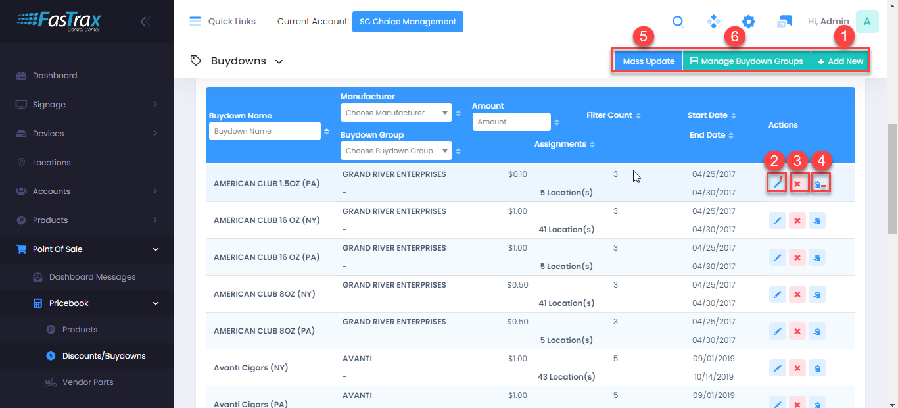Image resolution: width=898 pixels, height=408 pixels.
Task: Sort by Buydown Group arrows
Action: [x=458, y=151]
